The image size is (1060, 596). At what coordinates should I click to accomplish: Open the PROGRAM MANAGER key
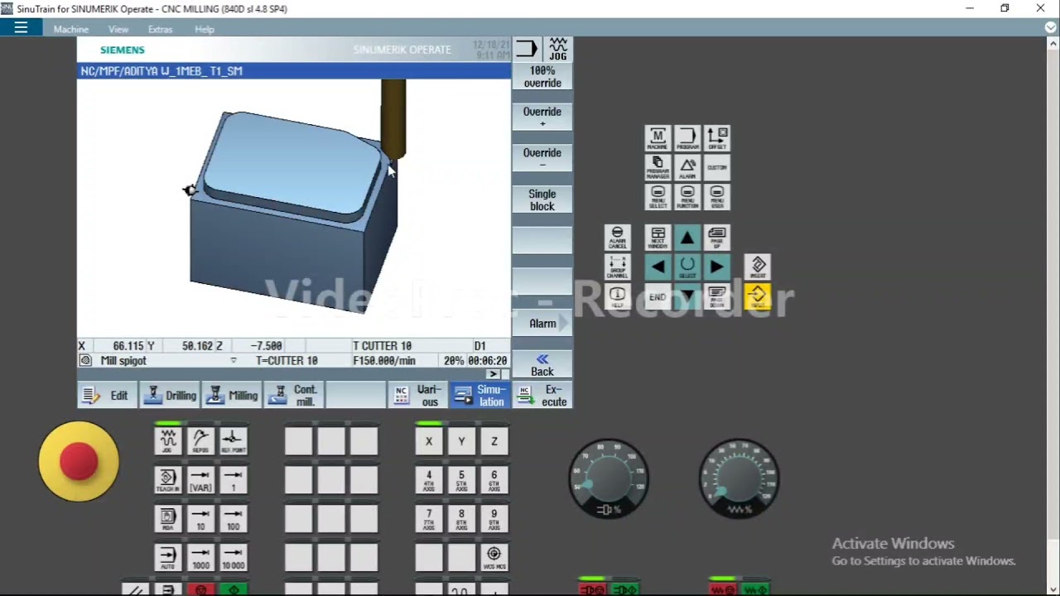coord(658,167)
